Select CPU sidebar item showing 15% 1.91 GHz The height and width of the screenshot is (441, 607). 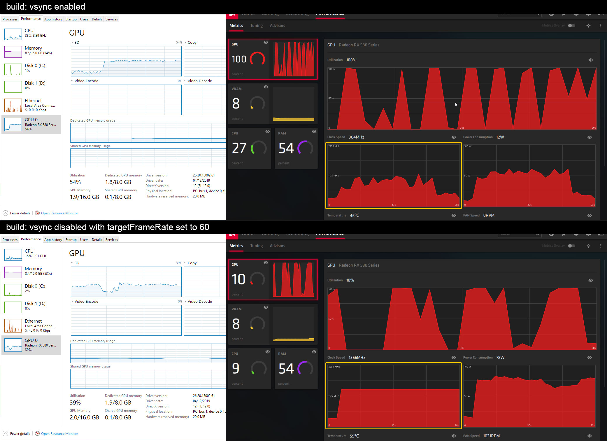[x=31, y=254]
